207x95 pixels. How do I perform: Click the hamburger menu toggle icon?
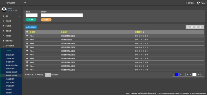coord(25,3)
